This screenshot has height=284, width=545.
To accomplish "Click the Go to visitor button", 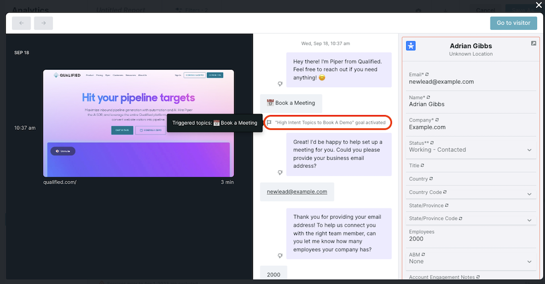I will pos(513,23).
